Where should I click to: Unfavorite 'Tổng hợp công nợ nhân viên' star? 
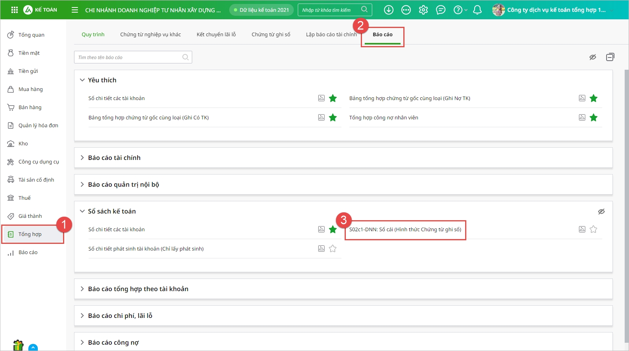pos(593,117)
